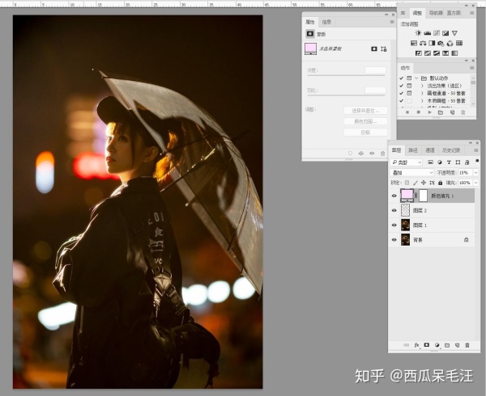The width and height of the screenshot is (486, 396).
Task: Add an Exposure adjustment layer
Action: click(446, 33)
